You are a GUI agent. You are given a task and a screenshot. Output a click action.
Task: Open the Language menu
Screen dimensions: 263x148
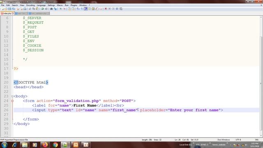41,5
